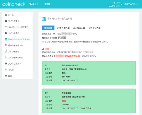
Task: Click the bank name 住信SBIネット銀行
Action: [70, 65]
